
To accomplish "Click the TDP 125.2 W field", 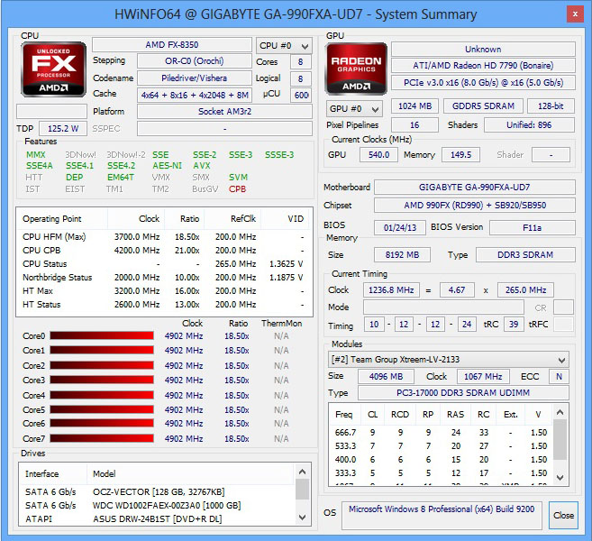I will pos(63,128).
